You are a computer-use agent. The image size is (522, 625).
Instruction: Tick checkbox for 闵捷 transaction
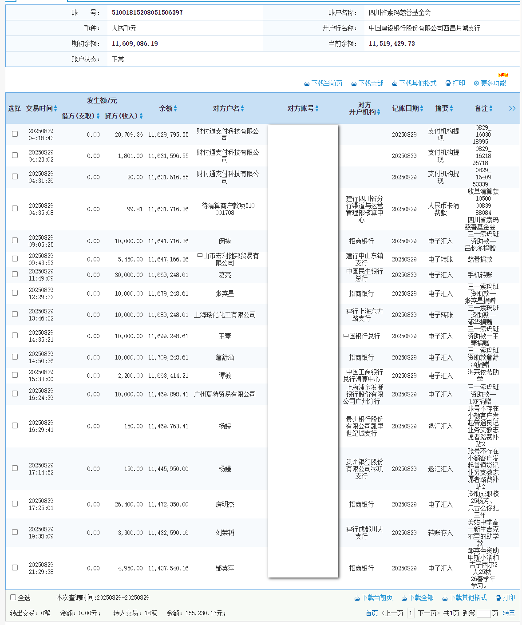point(15,241)
